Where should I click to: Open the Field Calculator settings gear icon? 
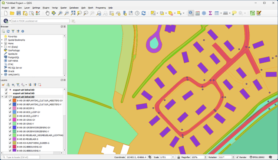[x=204, y=13]
